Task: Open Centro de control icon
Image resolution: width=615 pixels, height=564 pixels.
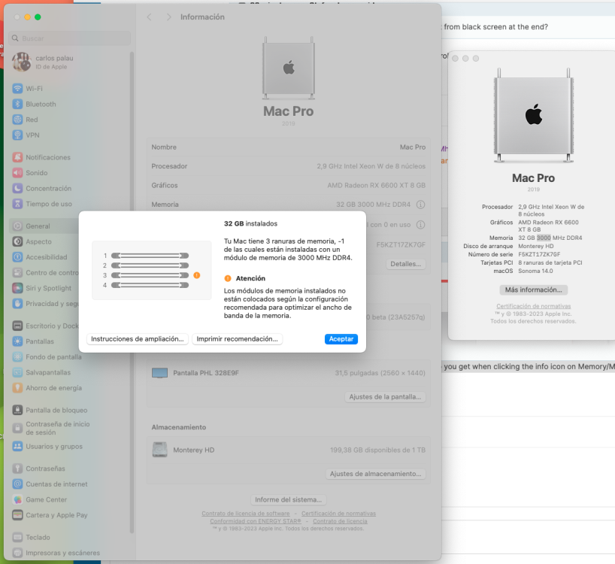Action: coord(17,272)
